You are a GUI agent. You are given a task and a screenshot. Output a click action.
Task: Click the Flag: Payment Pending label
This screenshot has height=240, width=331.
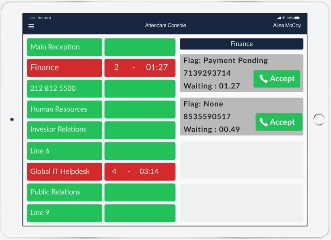pyautogui.click(x=226, y=61)
